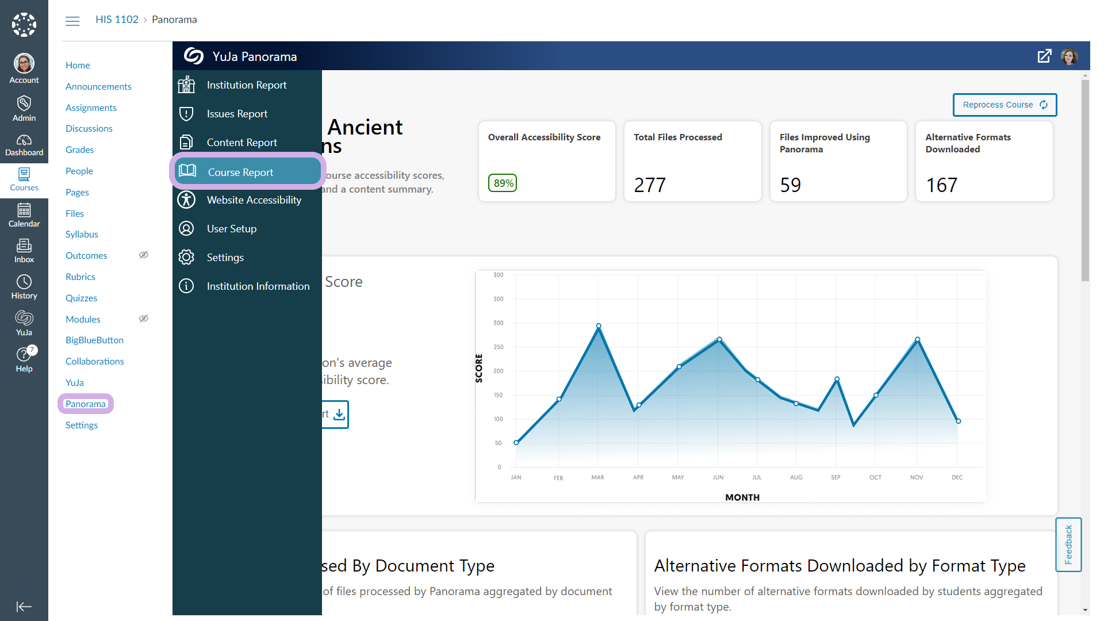Open Panorama in new window icon

tap(1044, 56)
